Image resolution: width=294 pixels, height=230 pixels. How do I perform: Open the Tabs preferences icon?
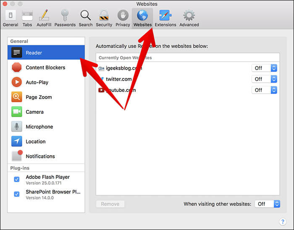click(x=27, y=16)
